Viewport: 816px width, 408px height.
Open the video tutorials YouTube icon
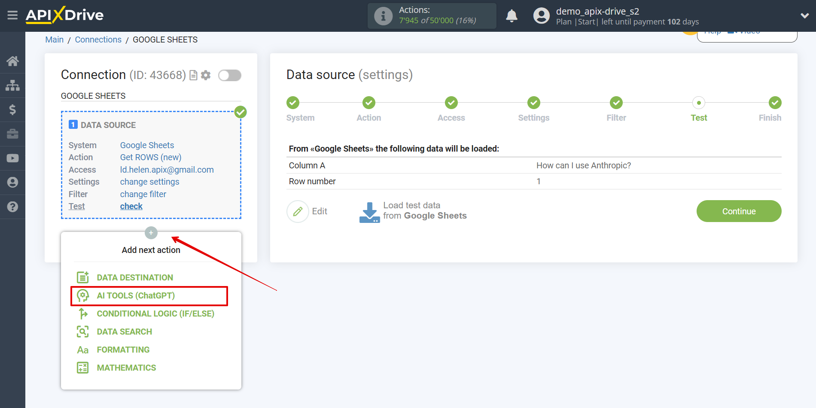tap(12, 158)
